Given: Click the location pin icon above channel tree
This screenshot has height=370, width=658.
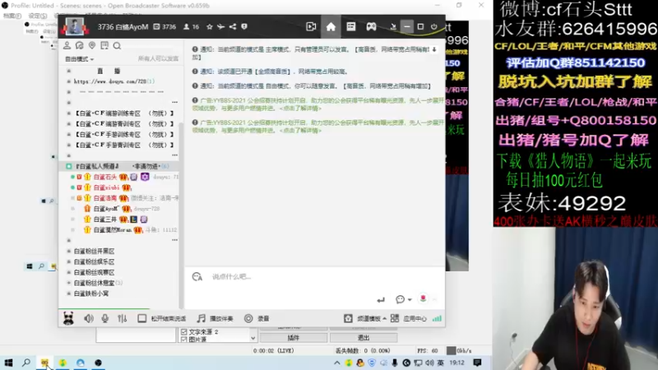Looking at the screenshot, I should pyautogui.click(x=92, y=45).
